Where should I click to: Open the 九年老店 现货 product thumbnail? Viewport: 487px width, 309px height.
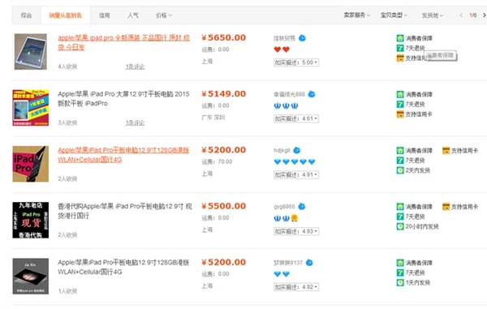(x=31, y=220)
